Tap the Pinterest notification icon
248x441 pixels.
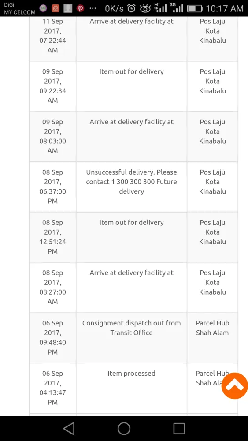80,8
